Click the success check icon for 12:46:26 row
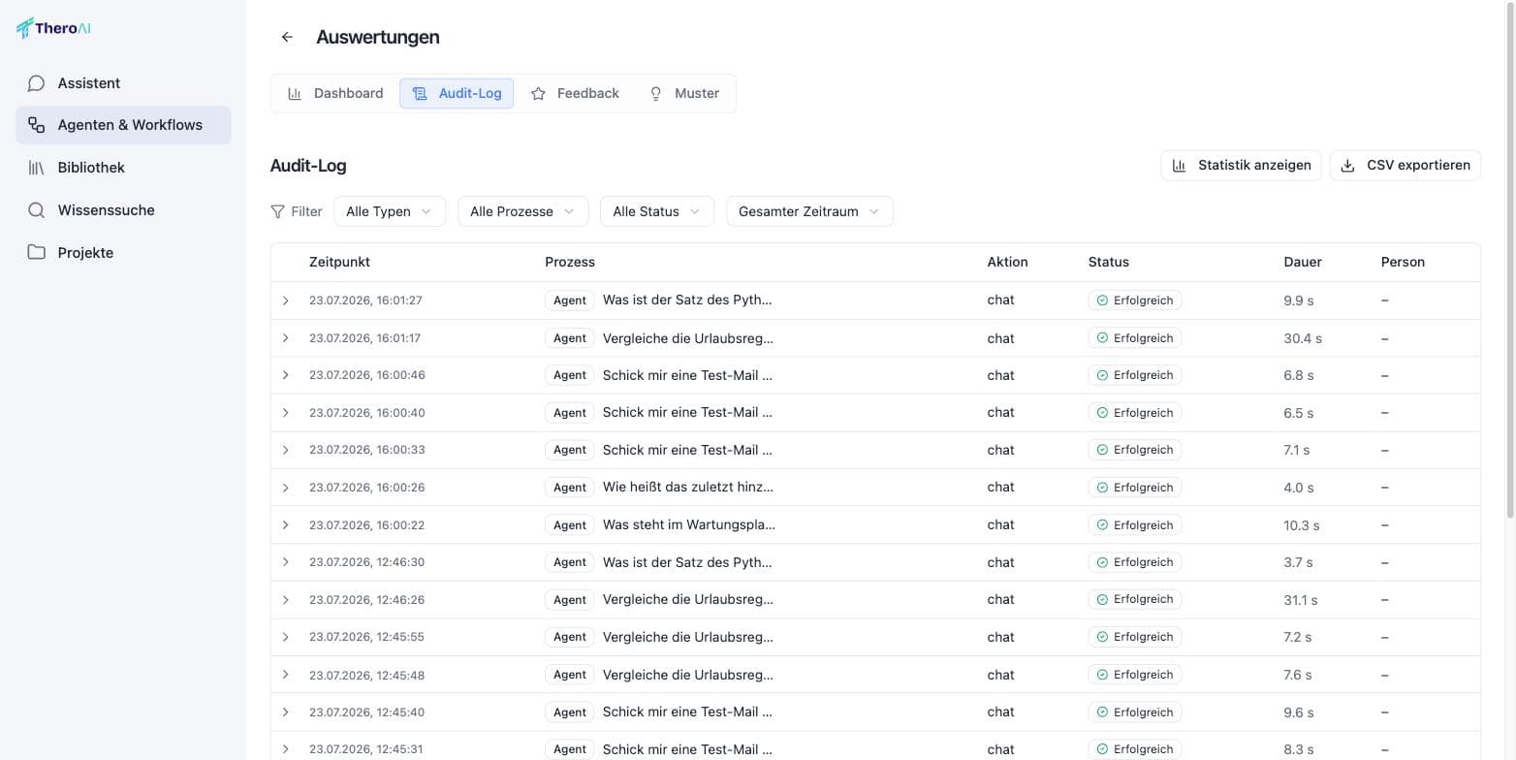The height and width of the screenshot is (760, 1516). [1102, 600]
